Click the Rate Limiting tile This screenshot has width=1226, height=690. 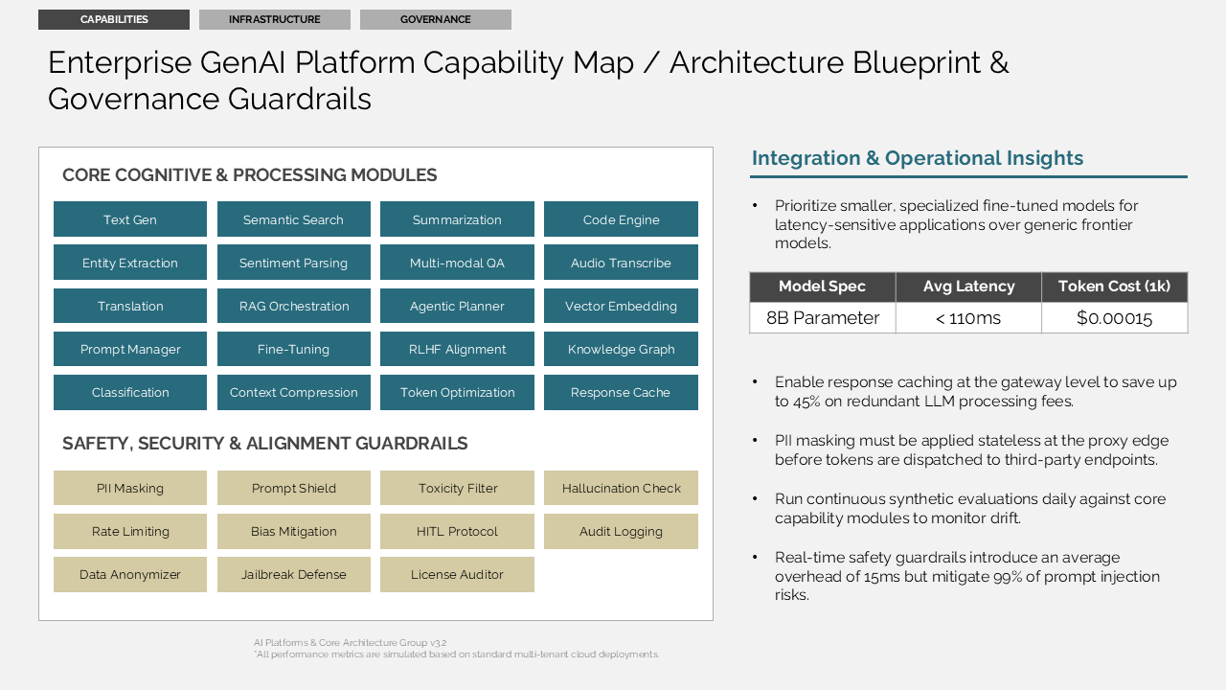(x=130, y=531)
